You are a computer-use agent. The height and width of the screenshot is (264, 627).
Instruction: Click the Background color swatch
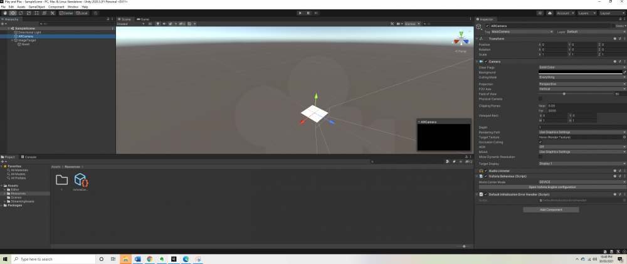coord(579,72)
